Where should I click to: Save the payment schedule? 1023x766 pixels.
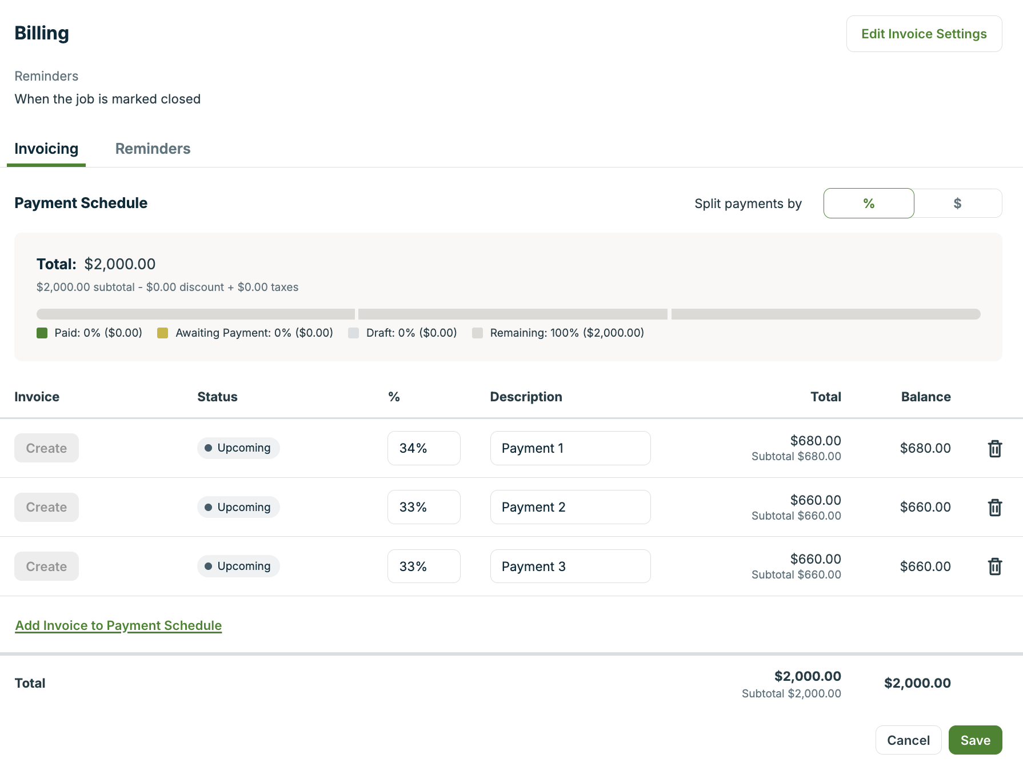coord(975,740)
